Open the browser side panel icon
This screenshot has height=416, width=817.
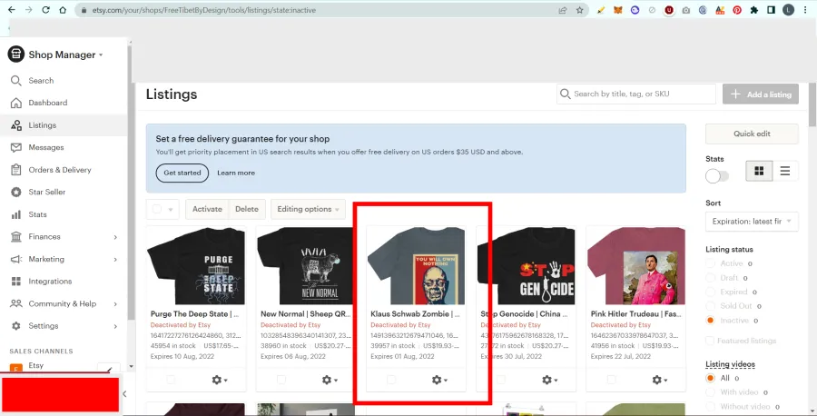click(771, 10)
